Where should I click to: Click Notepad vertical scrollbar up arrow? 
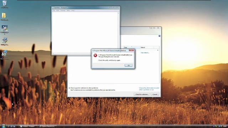118,13
